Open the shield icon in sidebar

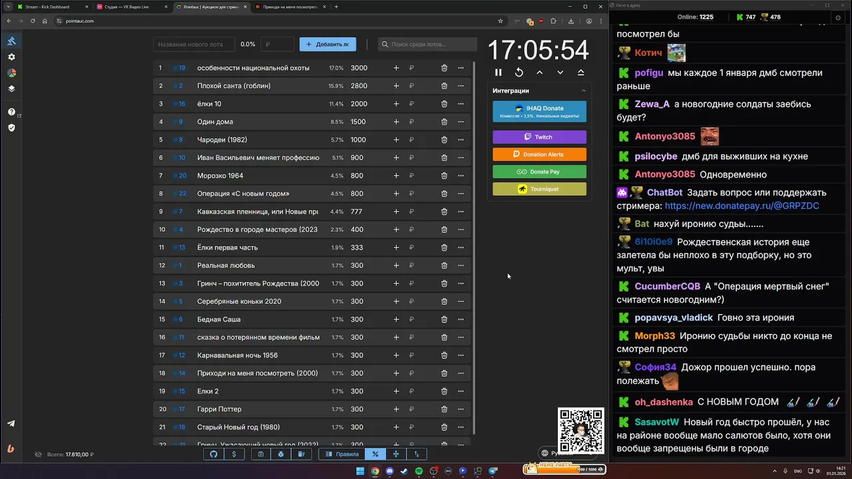tap(11, 127)
